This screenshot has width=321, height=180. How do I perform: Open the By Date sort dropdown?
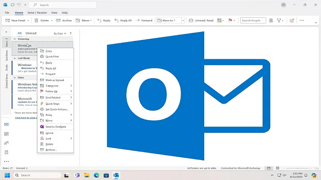(60, 33)
